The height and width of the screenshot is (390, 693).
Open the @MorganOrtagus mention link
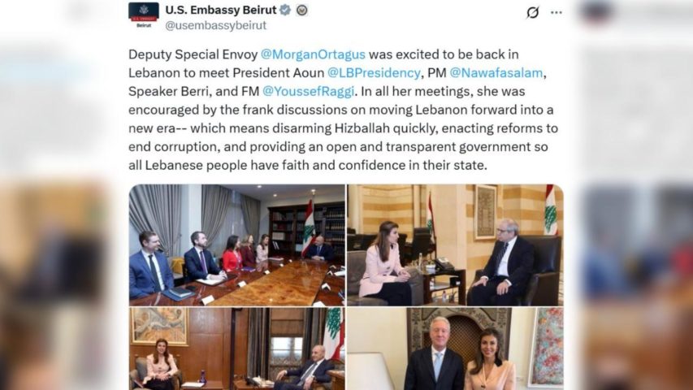coord(313,54)
